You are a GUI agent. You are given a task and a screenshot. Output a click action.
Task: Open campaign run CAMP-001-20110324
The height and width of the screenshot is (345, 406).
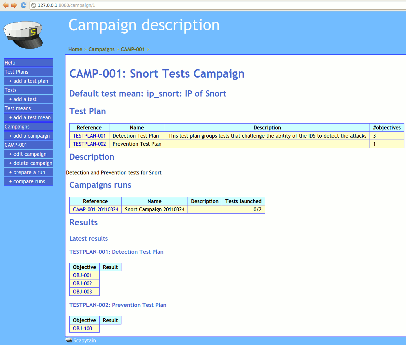click(x=95, y=209)
